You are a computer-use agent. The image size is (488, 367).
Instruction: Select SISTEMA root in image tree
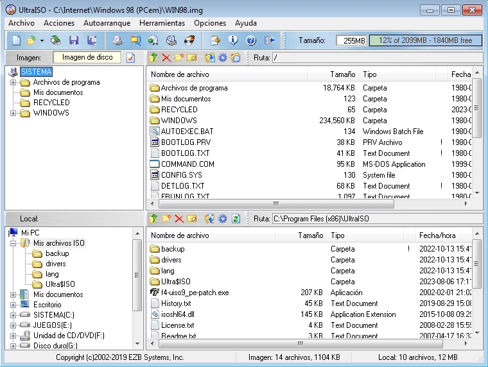[36, 72]
